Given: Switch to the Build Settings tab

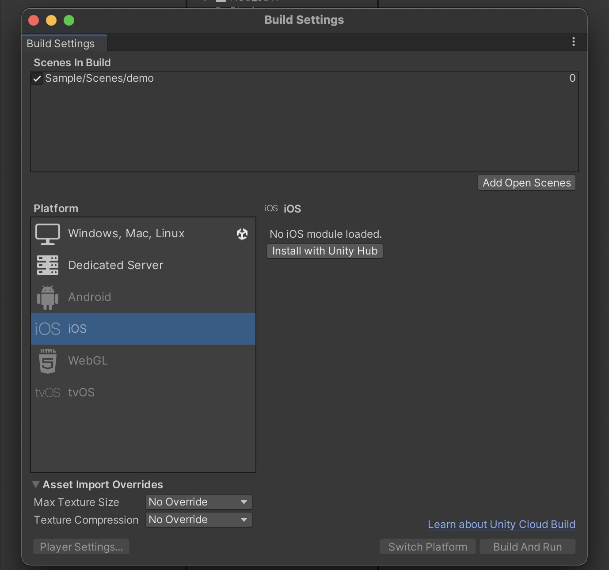Looking at the screenshot, I should coord(61,43).
